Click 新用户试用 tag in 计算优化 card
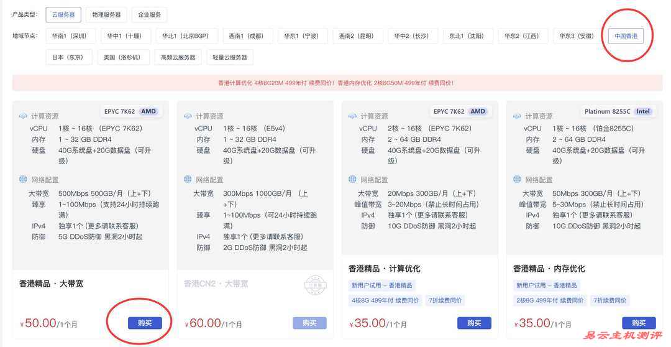The image size is (671, 347). (382, 285)
